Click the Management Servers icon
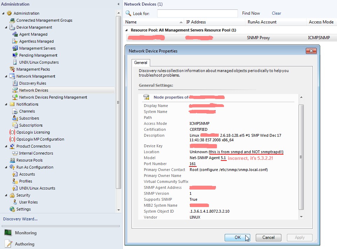Screen dimensions: 337x249 point(15,48)
